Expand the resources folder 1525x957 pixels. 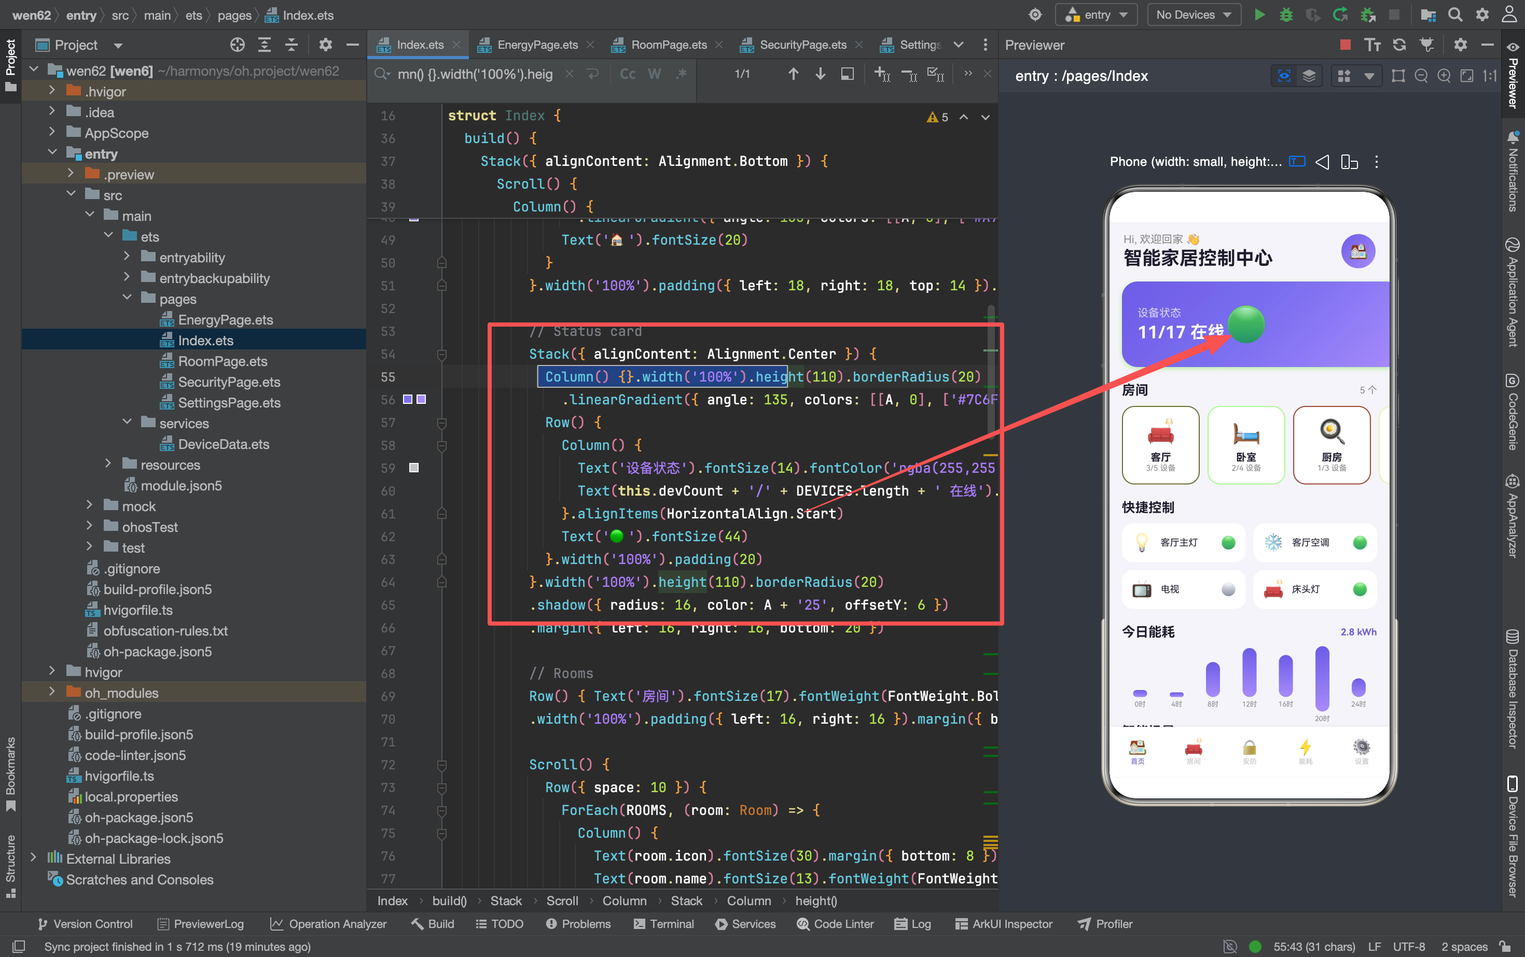click(x=108, y=464)
